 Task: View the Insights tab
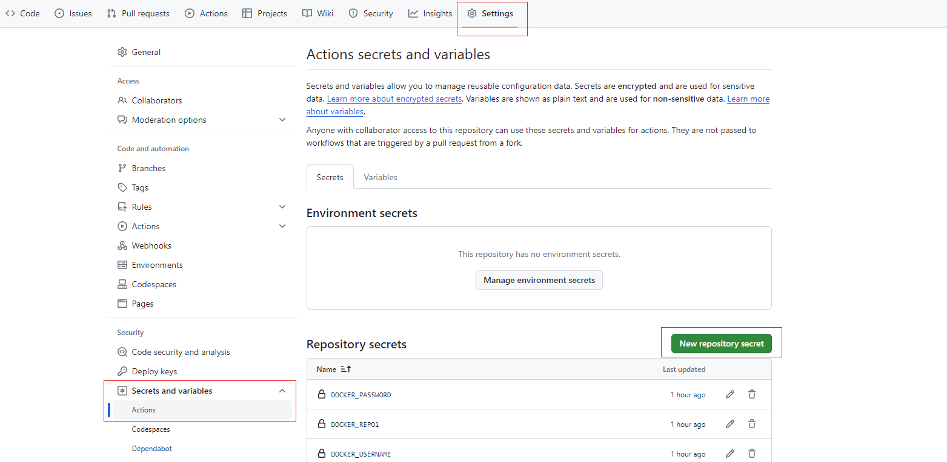tap(430, 13)
